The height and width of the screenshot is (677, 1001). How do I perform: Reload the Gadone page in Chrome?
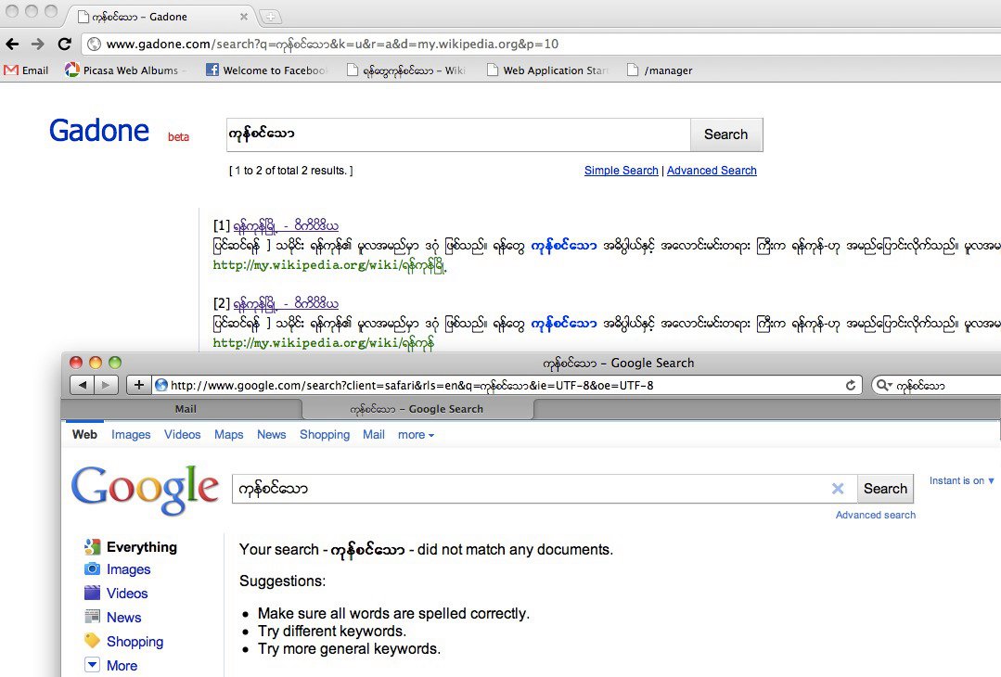65,44
